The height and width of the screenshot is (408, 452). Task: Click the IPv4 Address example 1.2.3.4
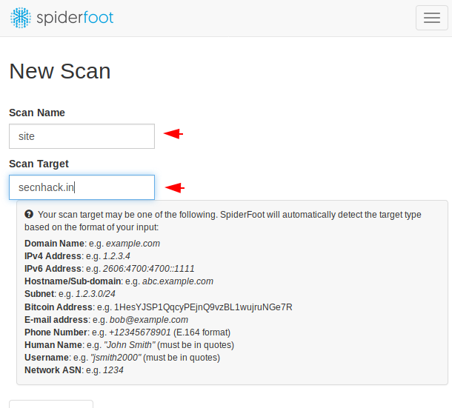tap(116, 256)
